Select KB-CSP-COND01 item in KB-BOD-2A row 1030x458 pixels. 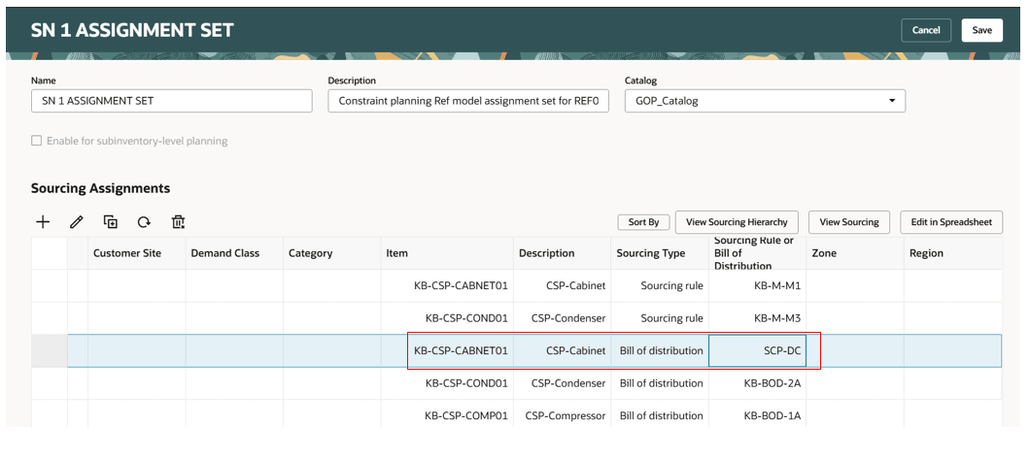[447, 384]
